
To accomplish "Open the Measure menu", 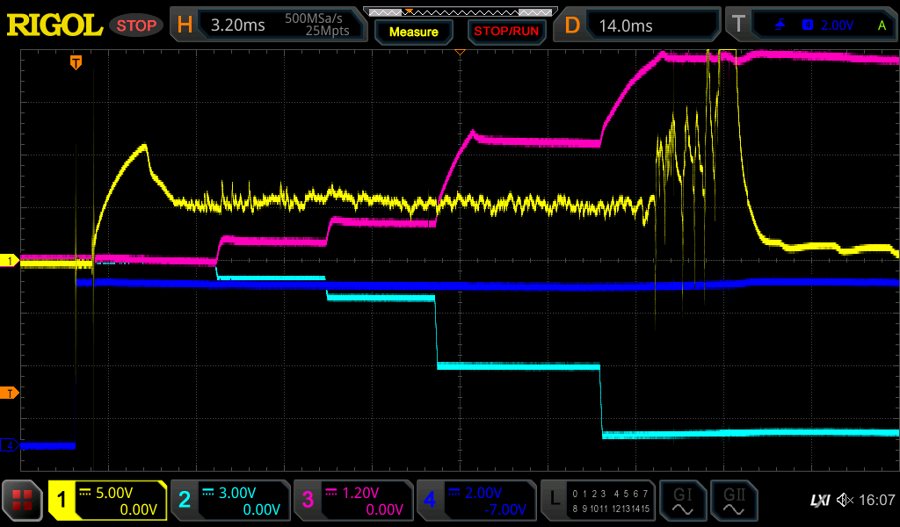I will point(414,32).
